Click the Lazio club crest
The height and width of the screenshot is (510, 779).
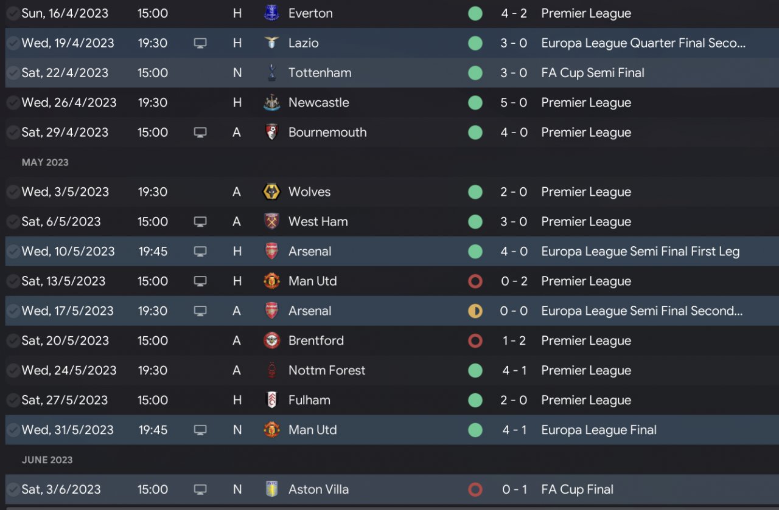[x=271, y=43]
